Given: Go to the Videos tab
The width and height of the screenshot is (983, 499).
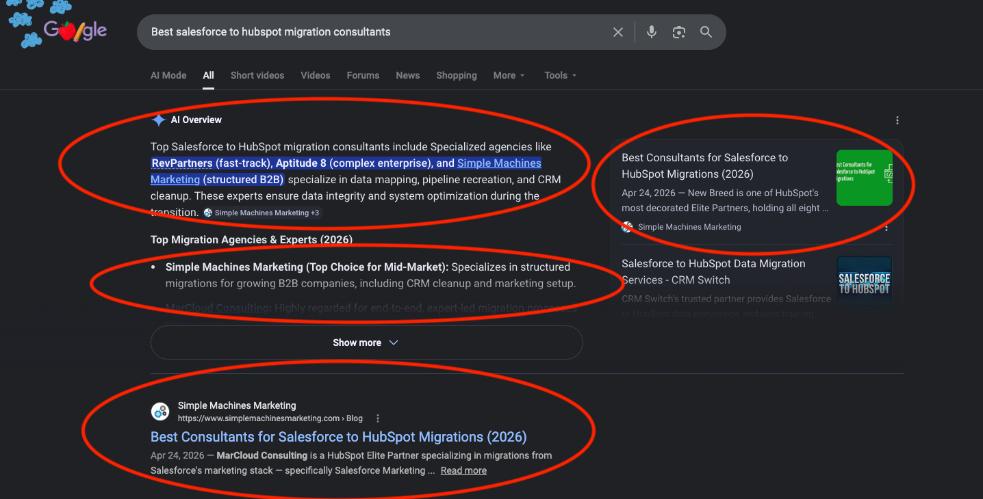Looking at the screenshot, I should click(316, 75).
